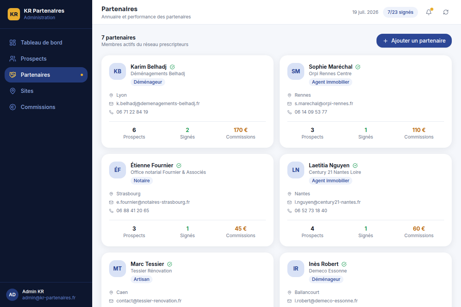Image resolution: width=461 pixels, height=307 pixels.
Task: Click Agent immobilier tag on Laetitia Nguyen card
Action: [330, 181]
